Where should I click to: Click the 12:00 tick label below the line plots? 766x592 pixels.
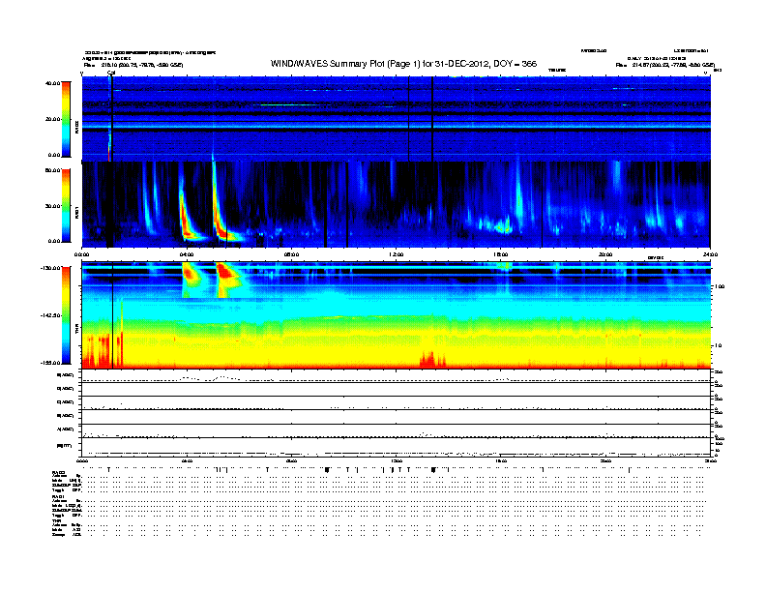(x=397, y=460)
